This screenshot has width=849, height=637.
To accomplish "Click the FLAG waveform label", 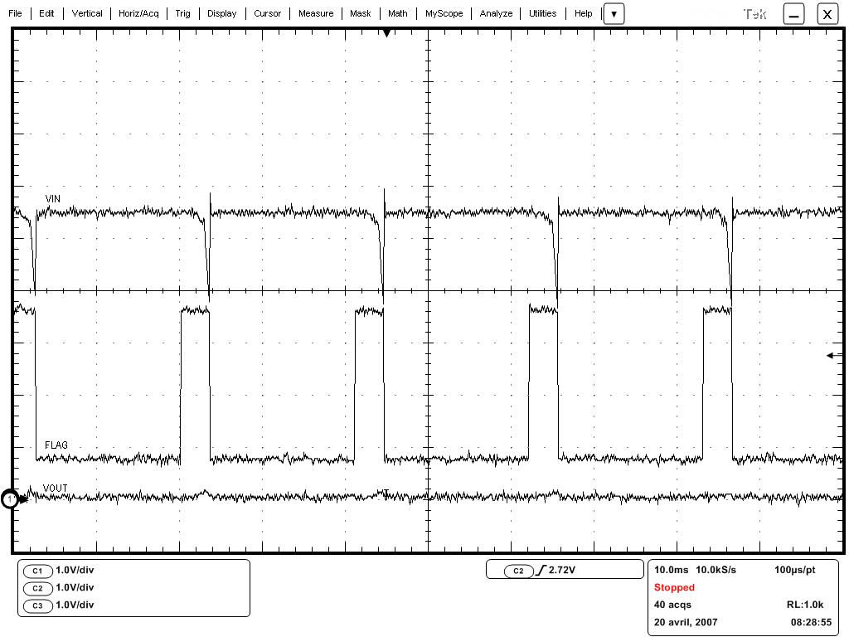I will 56,445.
